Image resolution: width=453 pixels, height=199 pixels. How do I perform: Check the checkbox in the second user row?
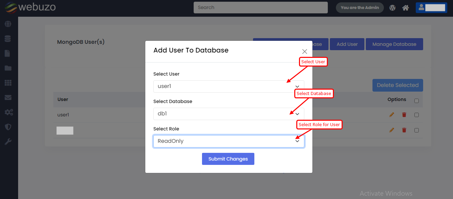(416, 130)
